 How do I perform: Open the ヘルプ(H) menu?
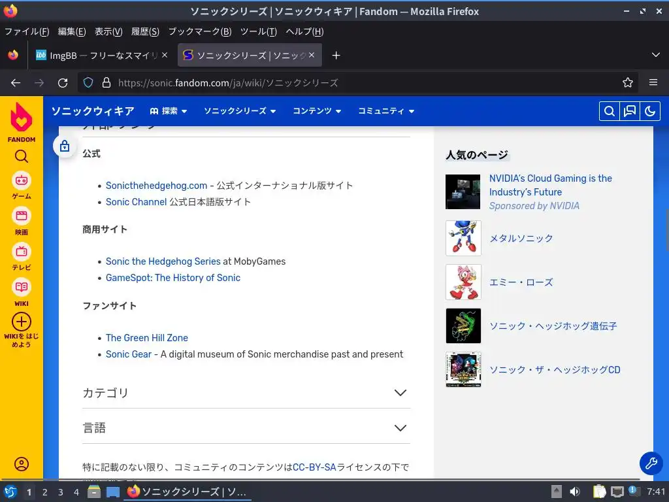304,31
